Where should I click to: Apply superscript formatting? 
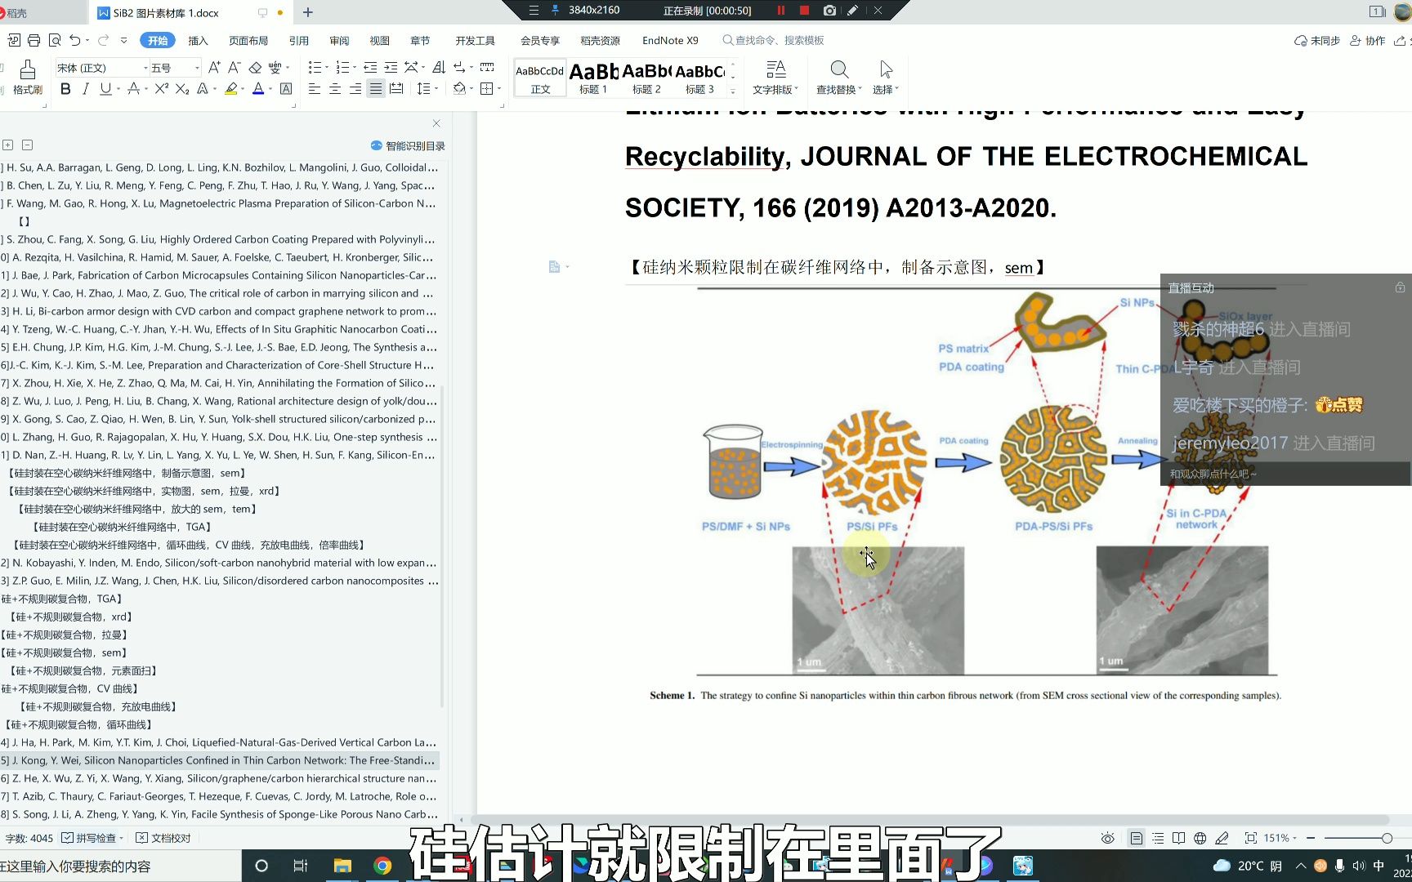[161, 89]
